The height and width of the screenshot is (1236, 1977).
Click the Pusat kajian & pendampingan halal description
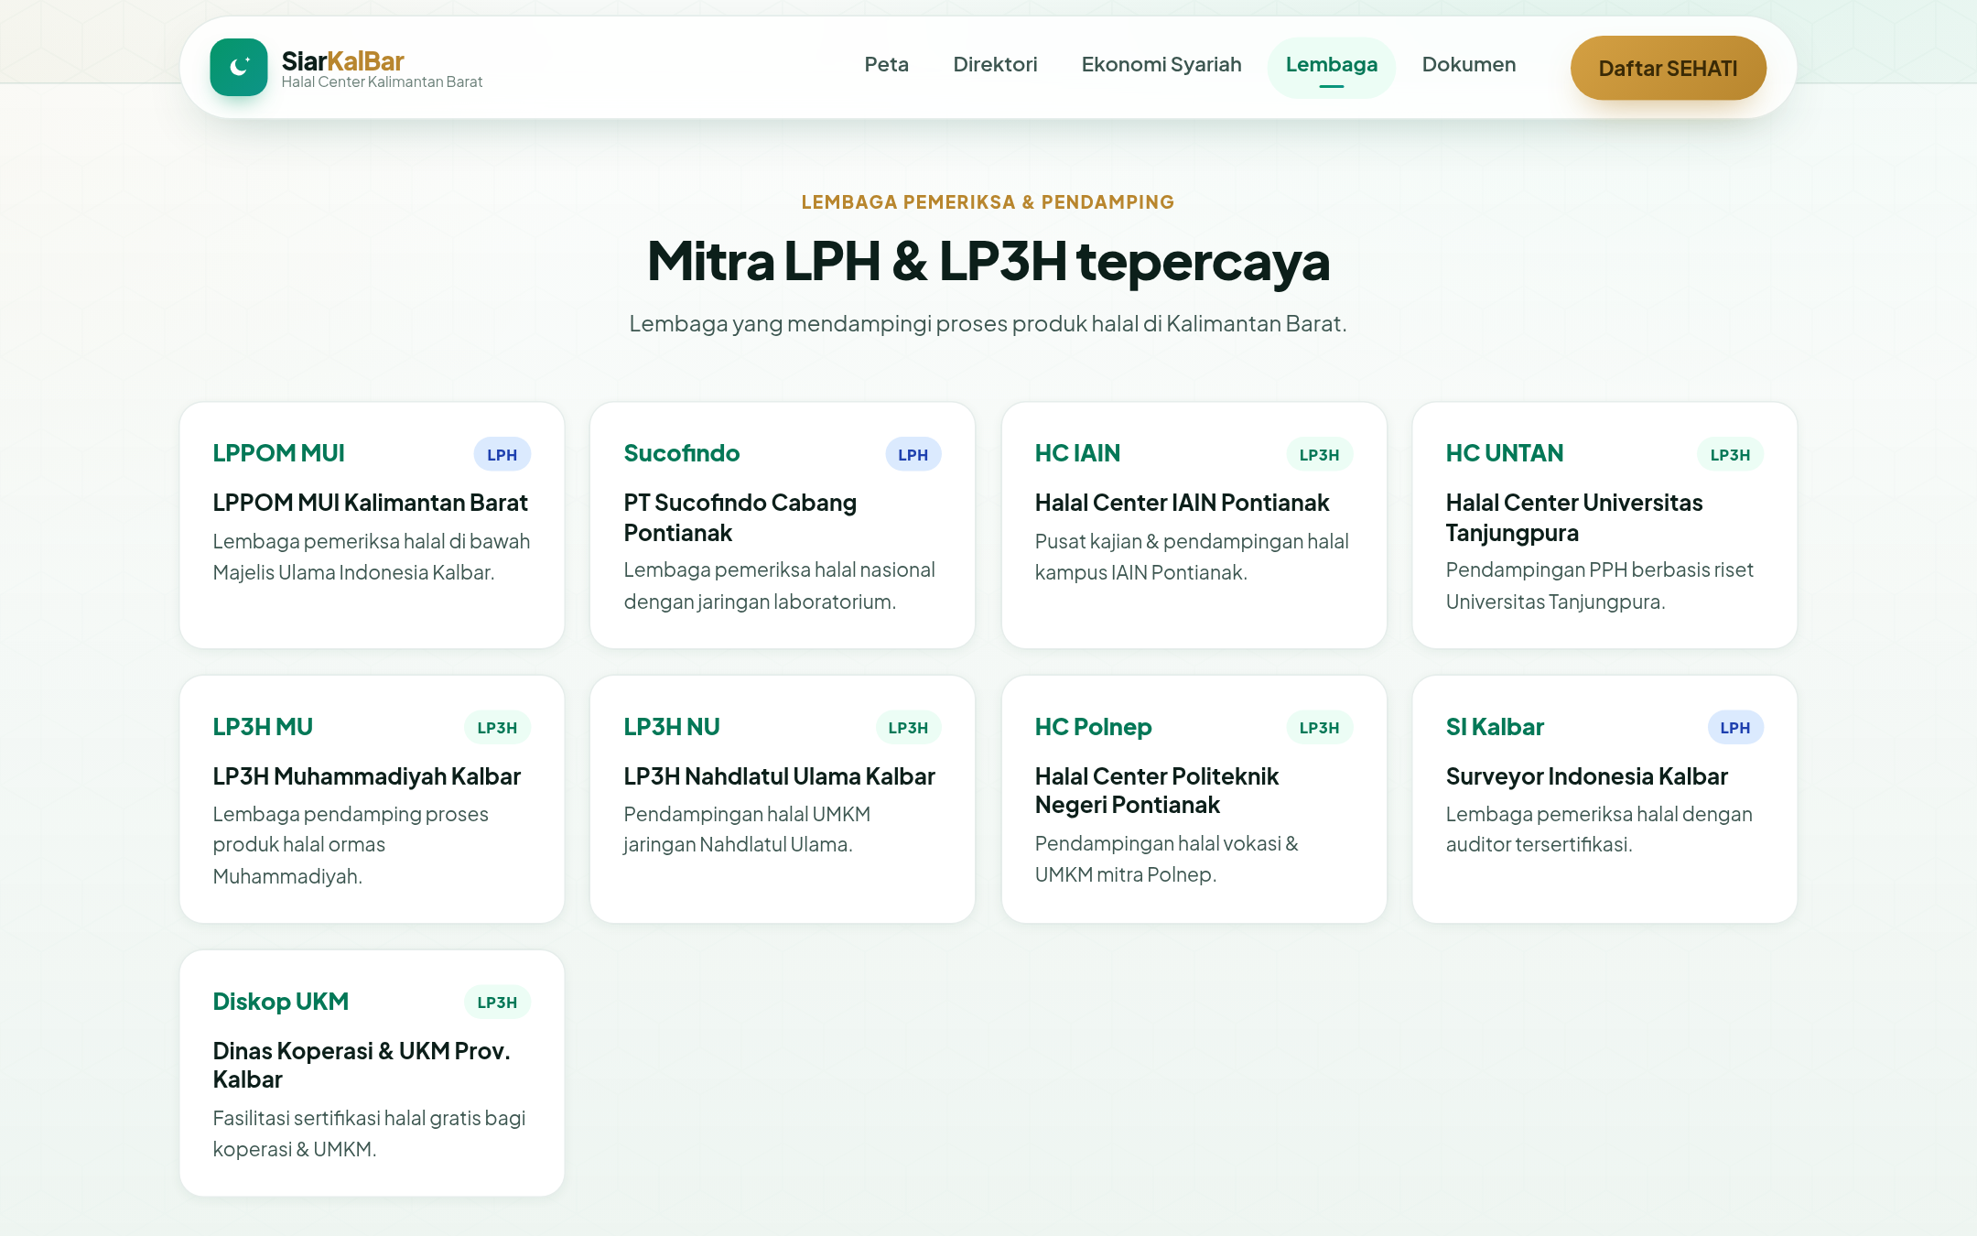(x=1192, y=557)
